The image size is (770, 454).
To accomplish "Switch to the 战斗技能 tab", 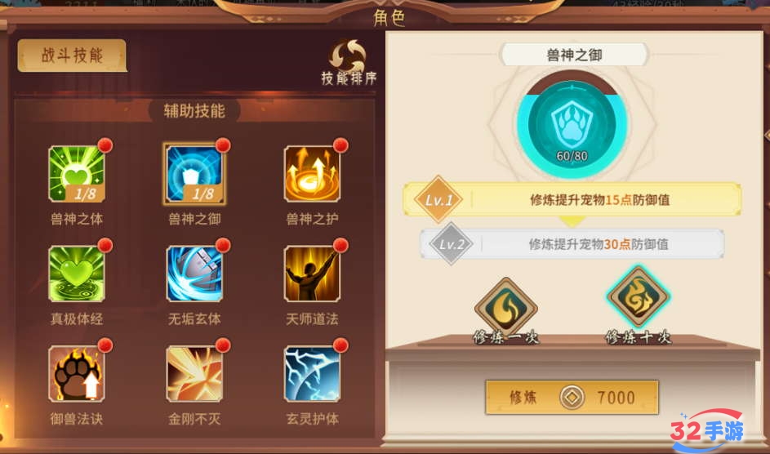I will pyautogui.click(x=72, y=56).
